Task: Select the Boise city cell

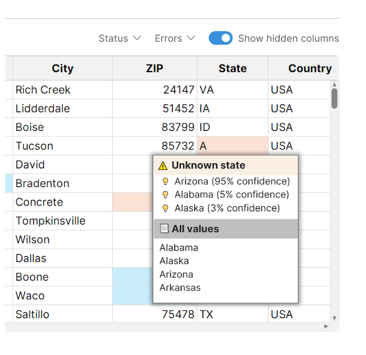Action: coord(63,127)
